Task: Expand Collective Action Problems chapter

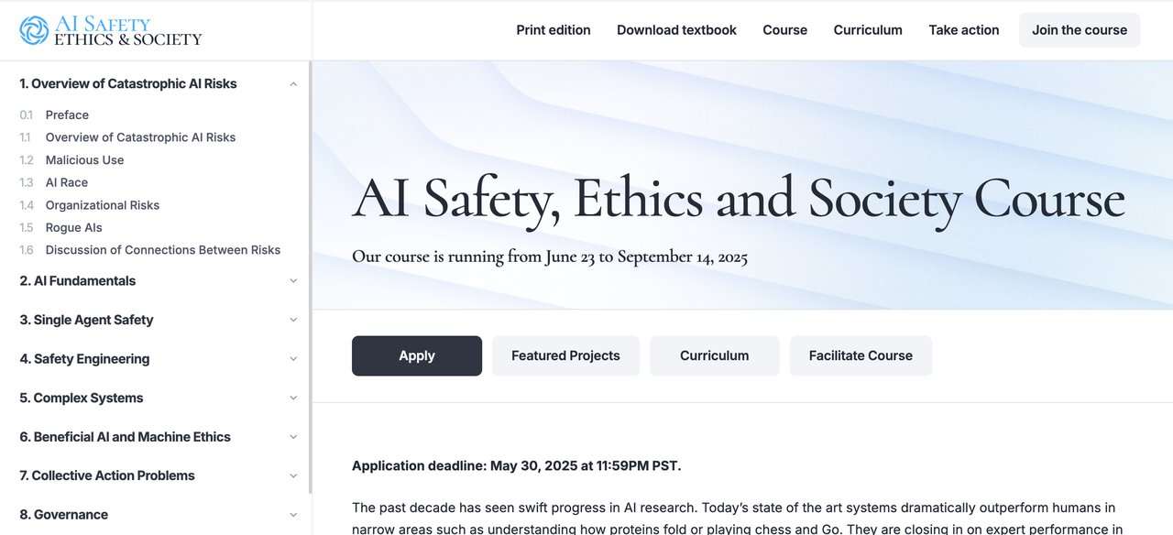Action: (293, 475)
